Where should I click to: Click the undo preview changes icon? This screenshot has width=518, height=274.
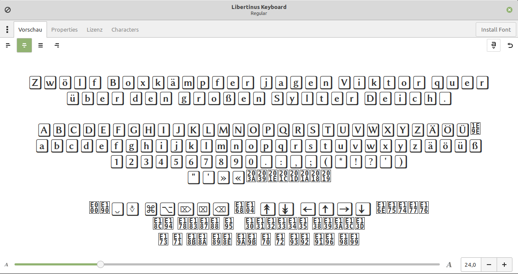[x=510, y=45]
